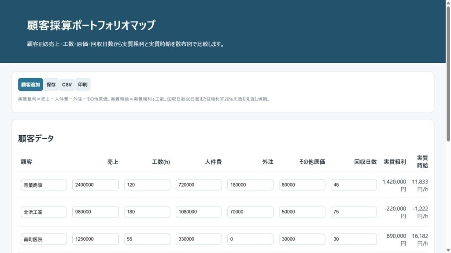The width and height of the screenshot is (451, 253).
Task: Click the 16,182 円/h hourly value
Action: pyautogui.click(x=420, y=239)
